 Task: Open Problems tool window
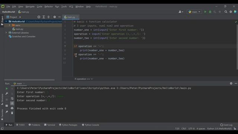pos(34,125)
